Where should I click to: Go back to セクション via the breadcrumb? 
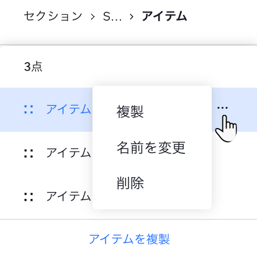point(53,17)
